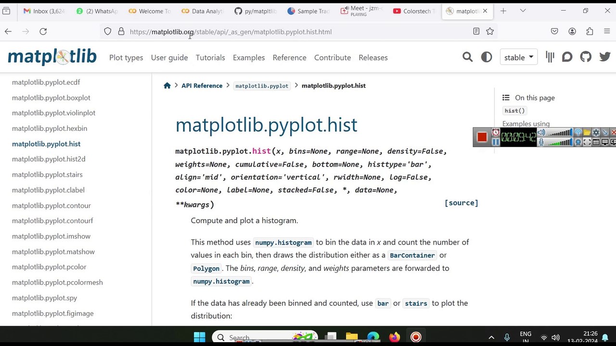Screen dimensions: 616x346
Task: Open recorder output folder icon
Action: coord(587,133)
